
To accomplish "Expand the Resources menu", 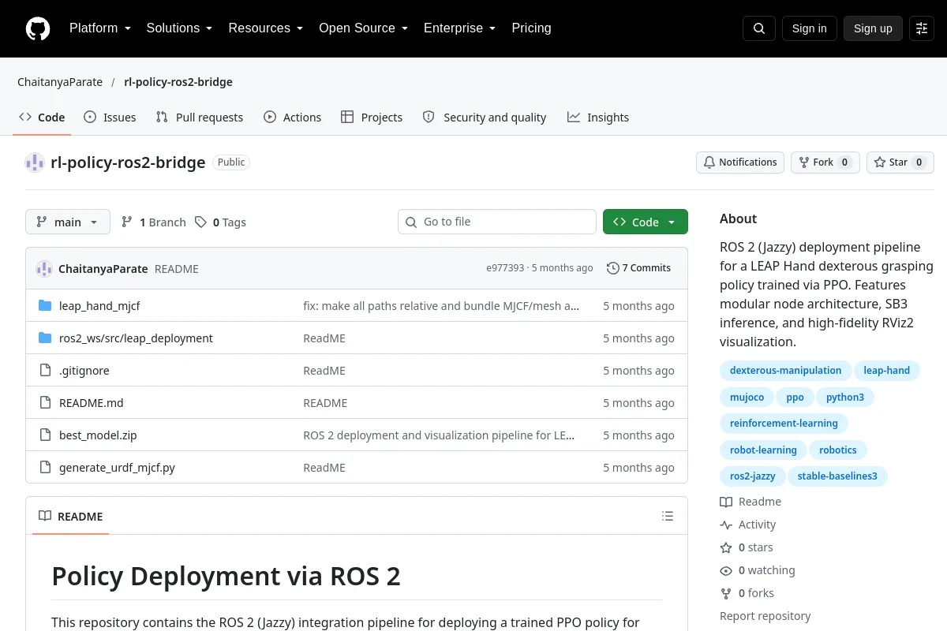I will point(266,28).
